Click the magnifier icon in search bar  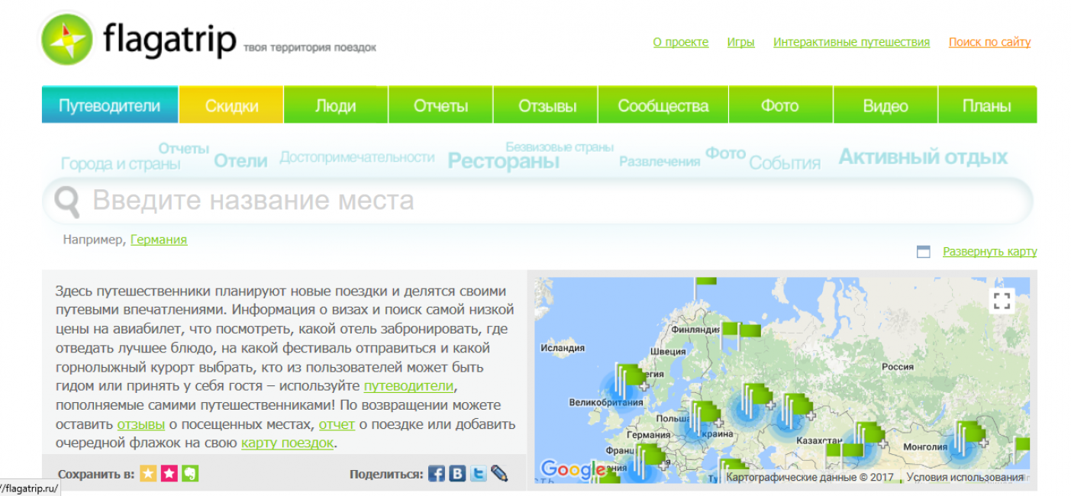[67, 201]
